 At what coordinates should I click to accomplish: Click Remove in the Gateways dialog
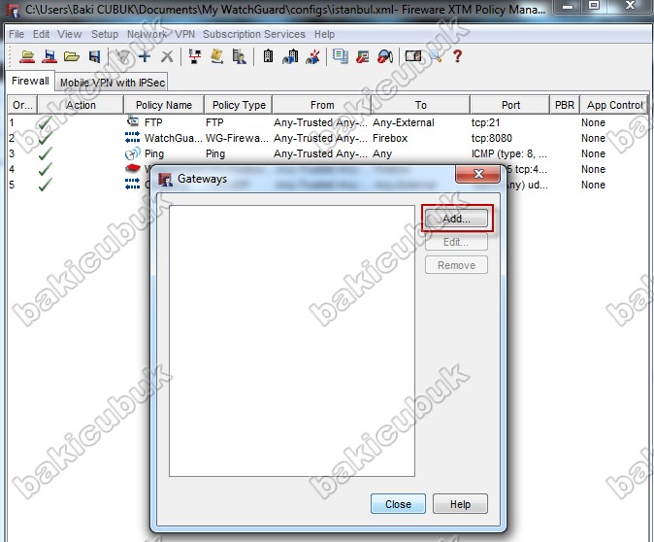click(x=456, y=265)
